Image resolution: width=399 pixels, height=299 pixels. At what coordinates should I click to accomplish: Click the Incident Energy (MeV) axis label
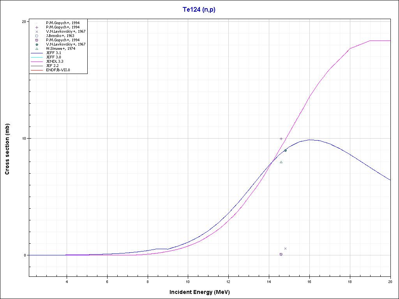(x=202, y=292)
